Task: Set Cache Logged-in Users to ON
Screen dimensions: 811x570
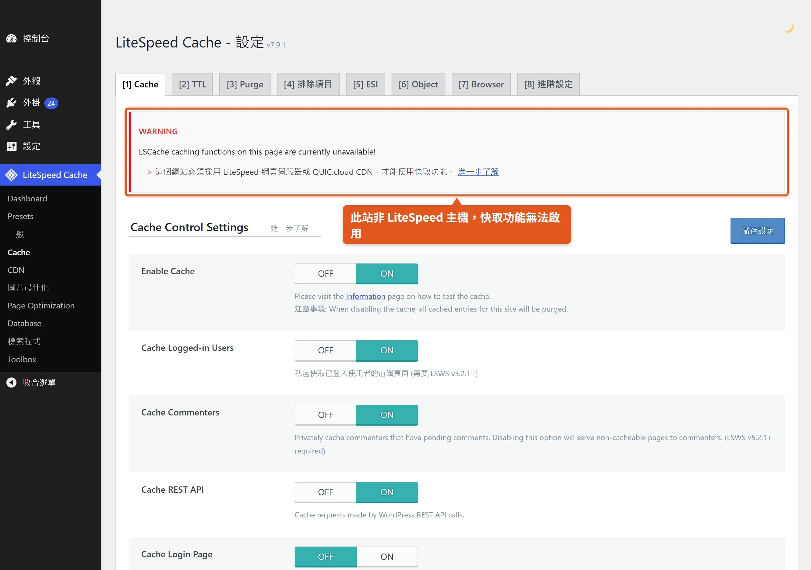Action: coord(387,350)
